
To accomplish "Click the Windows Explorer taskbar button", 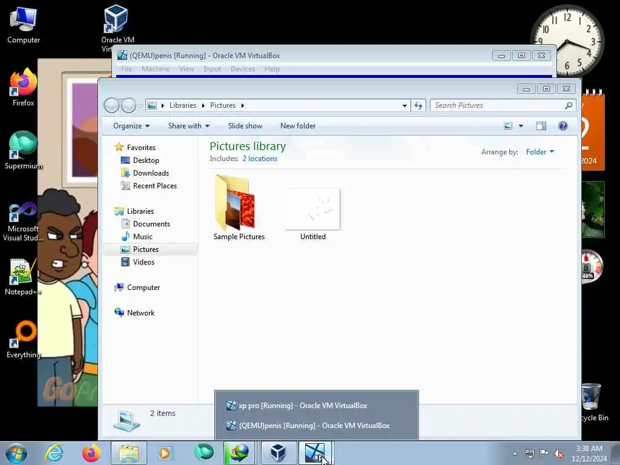I will (128, 453).
